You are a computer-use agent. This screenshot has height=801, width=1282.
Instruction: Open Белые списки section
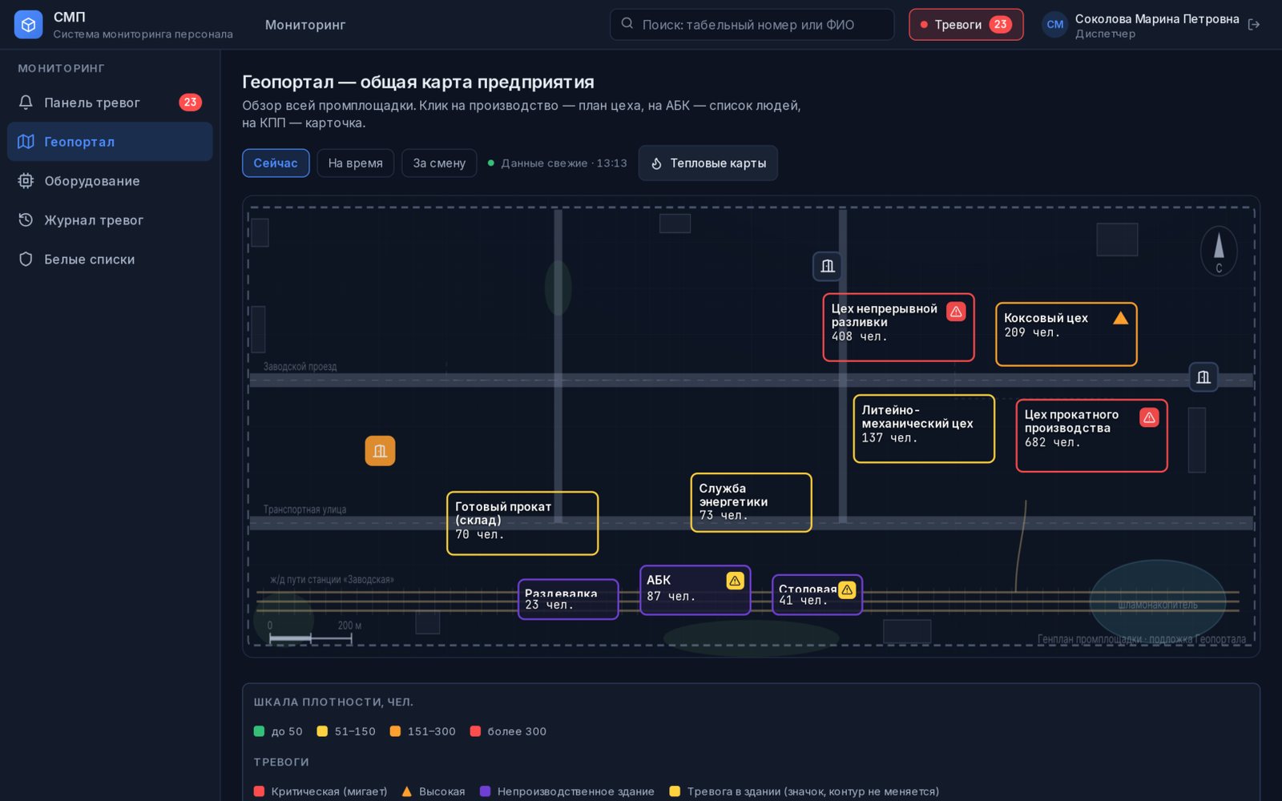coord(110,260)
